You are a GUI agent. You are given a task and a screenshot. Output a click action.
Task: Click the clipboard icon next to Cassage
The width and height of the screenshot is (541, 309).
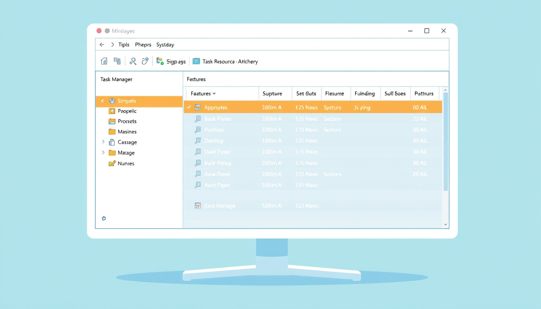[112, 142]
